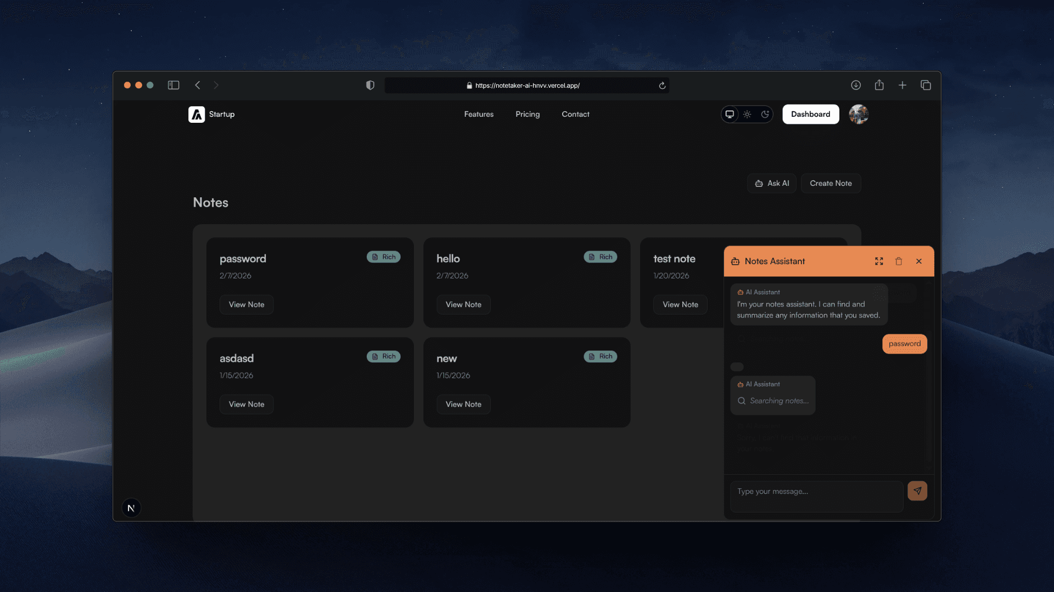Click the Create Note button
1054x592 pixels.
coord(831,184)
